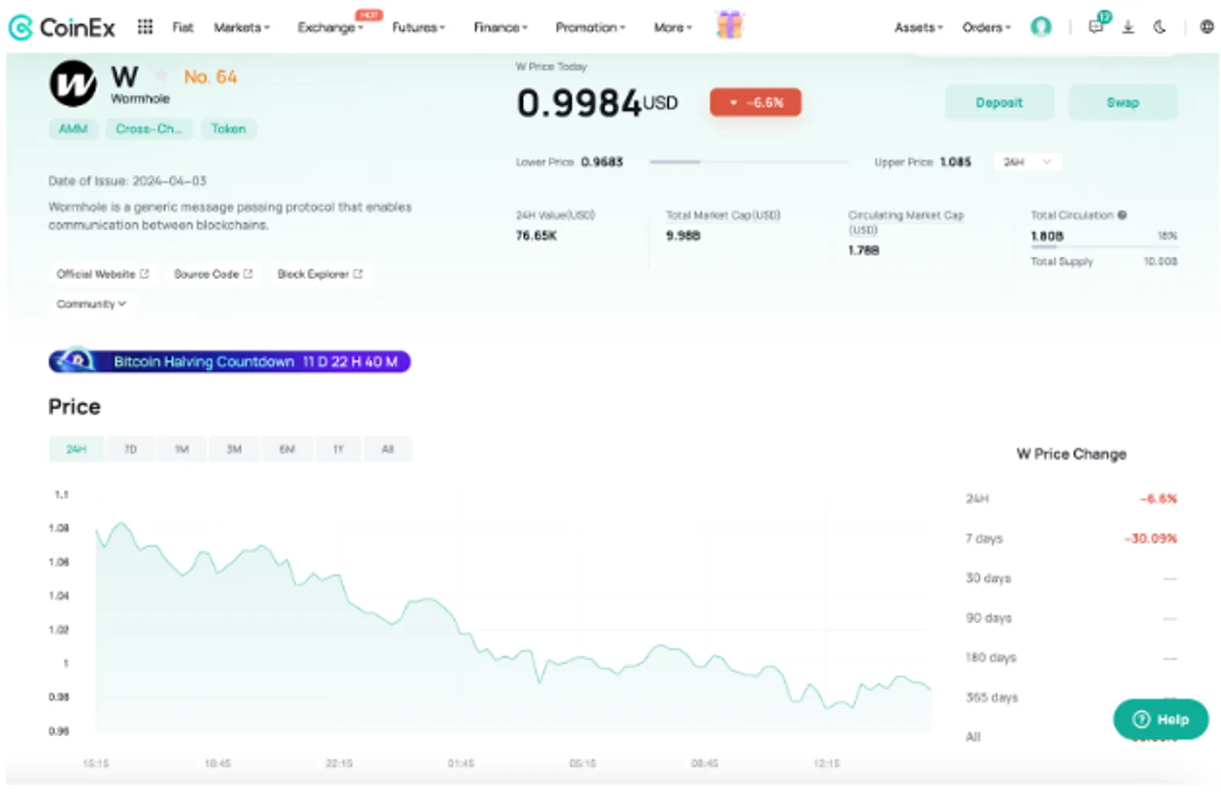Click the Date of Issue text
Screen dimensions: 1221x798
point(127,181)
